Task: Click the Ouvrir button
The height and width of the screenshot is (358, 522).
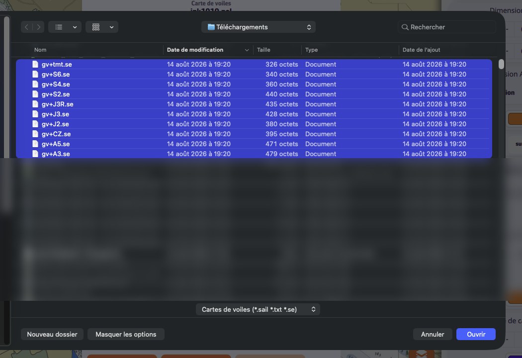Action: (x=476, y=334)
